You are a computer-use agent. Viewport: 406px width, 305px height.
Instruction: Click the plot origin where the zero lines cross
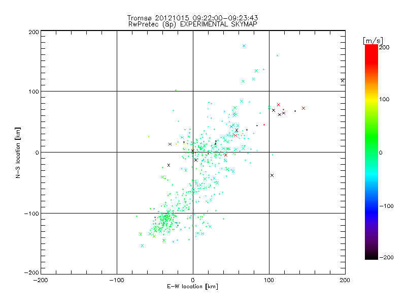click(x=193, y=152)
